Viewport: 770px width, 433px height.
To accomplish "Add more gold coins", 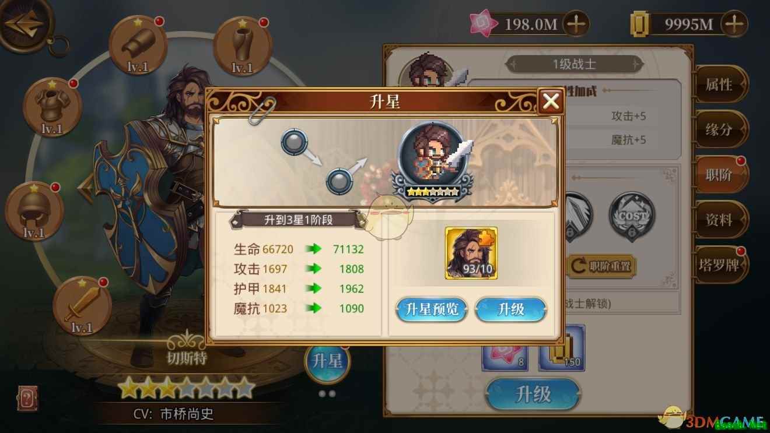I will pos(734,24).
